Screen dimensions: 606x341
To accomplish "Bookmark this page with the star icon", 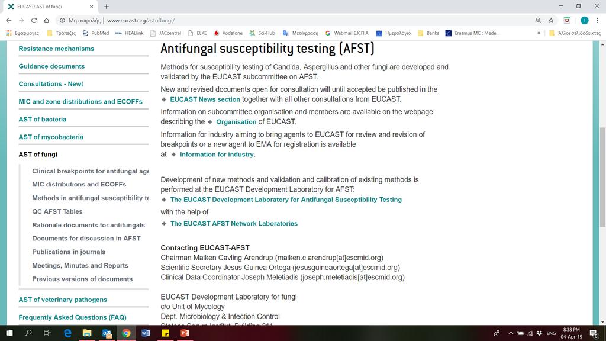I will click(551, 21).
